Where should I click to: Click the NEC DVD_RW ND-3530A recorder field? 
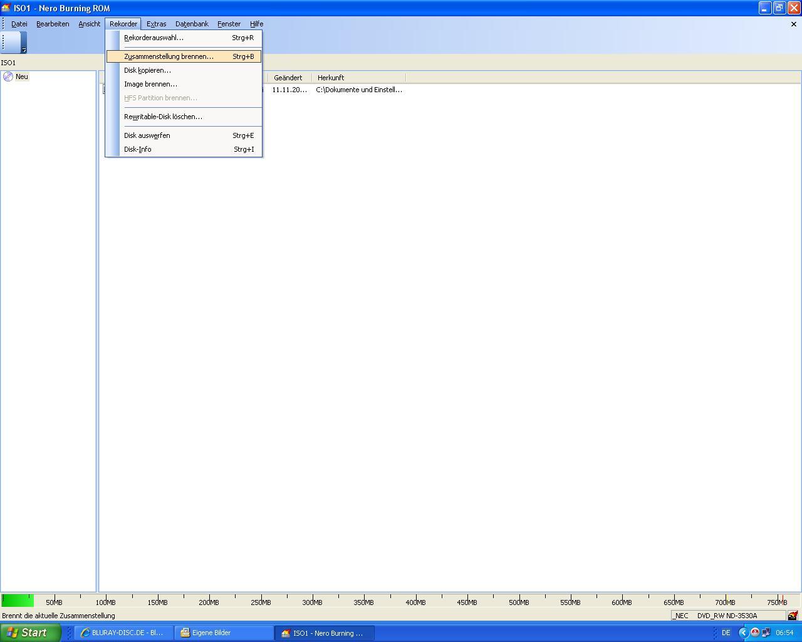tap(728, 616)
